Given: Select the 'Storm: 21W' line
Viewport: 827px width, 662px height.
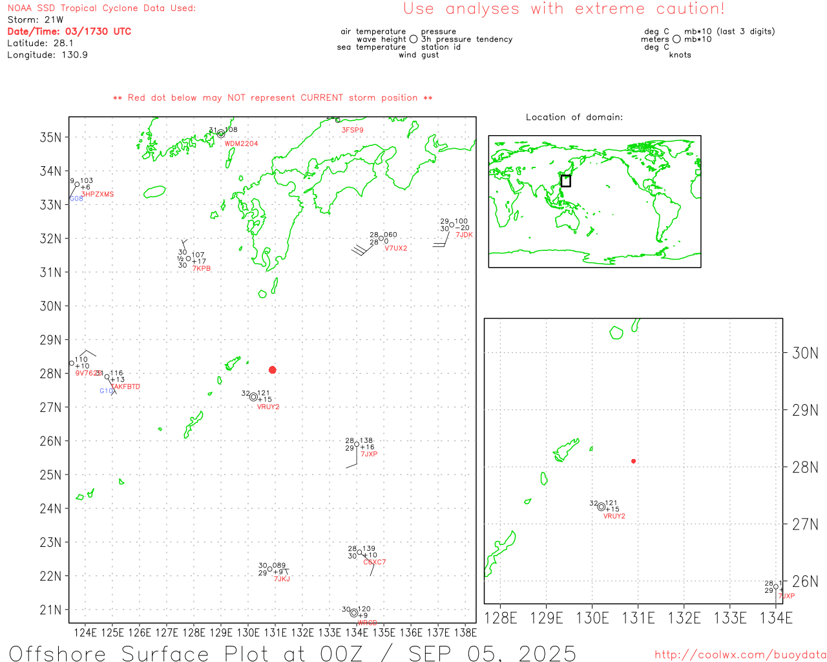Looking at the screenshot, I should pyautogui.click(x=36, y=20).
